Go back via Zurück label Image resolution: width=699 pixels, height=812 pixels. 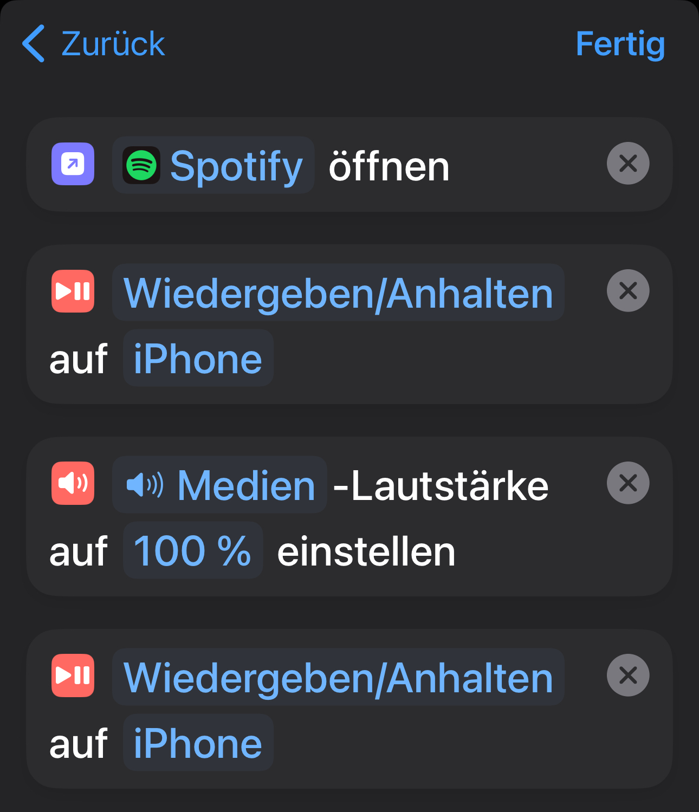[113, 44]
